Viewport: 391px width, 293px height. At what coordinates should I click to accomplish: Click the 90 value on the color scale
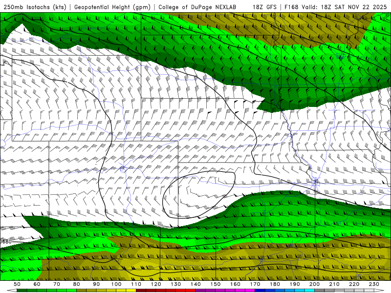[96, 284]
